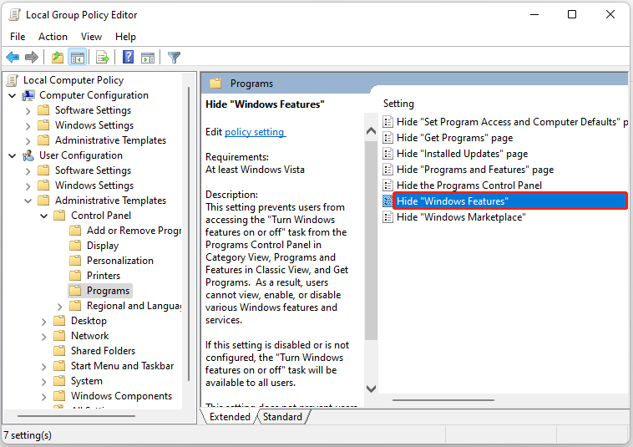Click the Setting column header
Screen dimensions: 633x447
click(x=398, y=104)
